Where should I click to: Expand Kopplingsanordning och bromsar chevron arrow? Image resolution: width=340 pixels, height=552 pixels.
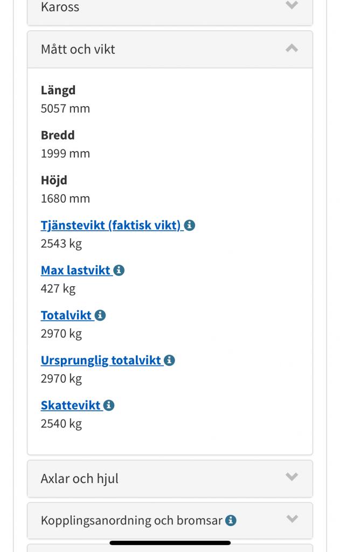click(292, 520)
